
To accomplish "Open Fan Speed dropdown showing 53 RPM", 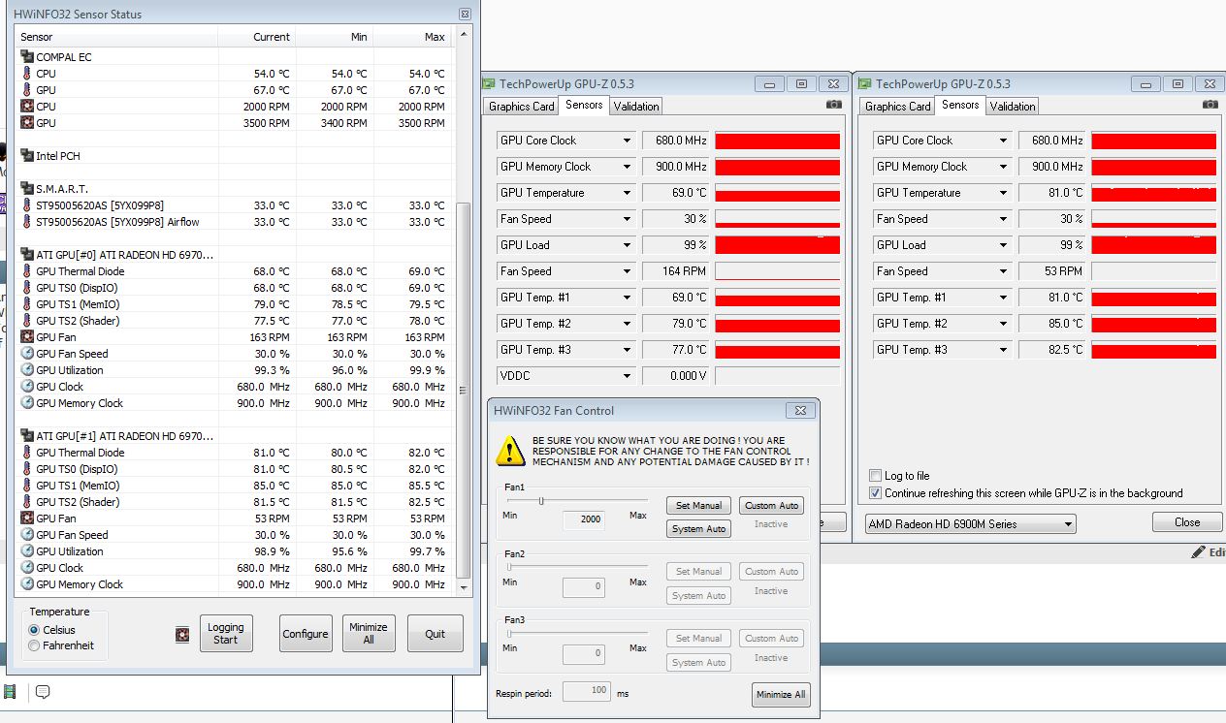I will (x=1003, y=271).
